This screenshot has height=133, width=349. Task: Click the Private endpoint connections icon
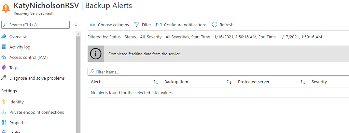click(4, 112)
